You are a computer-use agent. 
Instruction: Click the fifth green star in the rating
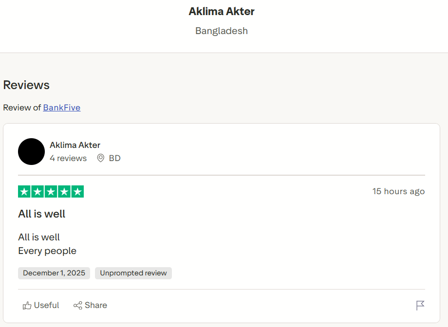click(77, 192)
